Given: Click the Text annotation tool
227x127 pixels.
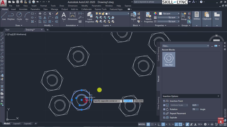Looking at the screenshot, I should (x=64, y=16).
